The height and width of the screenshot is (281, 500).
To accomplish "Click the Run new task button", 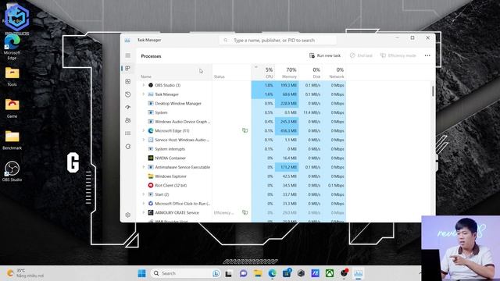I will tap(325, 55).
